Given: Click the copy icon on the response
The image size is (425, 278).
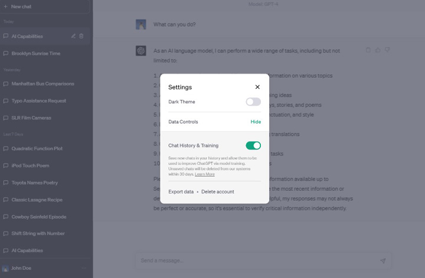Looking at the screenshot, I should coord(368,51).
